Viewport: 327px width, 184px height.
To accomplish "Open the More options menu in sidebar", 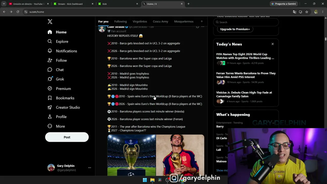I will pos(56,126).
